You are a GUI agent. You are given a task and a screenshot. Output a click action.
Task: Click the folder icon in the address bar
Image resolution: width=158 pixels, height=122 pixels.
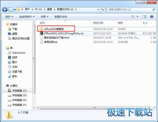coord(18,10)
